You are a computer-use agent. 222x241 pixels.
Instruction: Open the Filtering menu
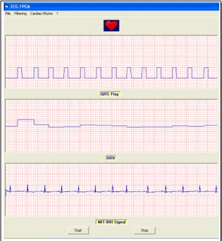coord(20,13)
